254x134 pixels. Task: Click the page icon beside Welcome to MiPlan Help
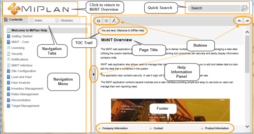point(8,30)
